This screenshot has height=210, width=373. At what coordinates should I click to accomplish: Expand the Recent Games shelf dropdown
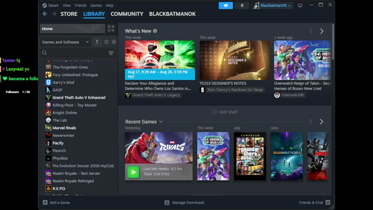161,122
